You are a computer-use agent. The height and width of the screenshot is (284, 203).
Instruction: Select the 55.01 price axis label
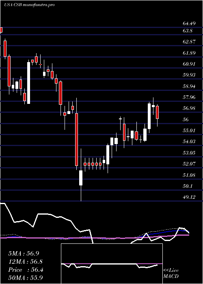coord(189,131)
